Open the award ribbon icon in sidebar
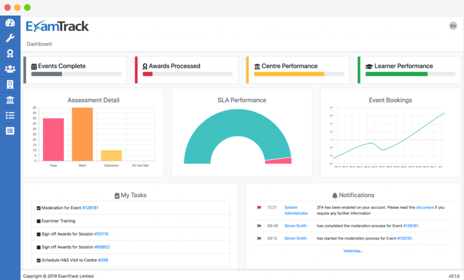The width and height of the screenshot is (464, 280). (10, 53)
